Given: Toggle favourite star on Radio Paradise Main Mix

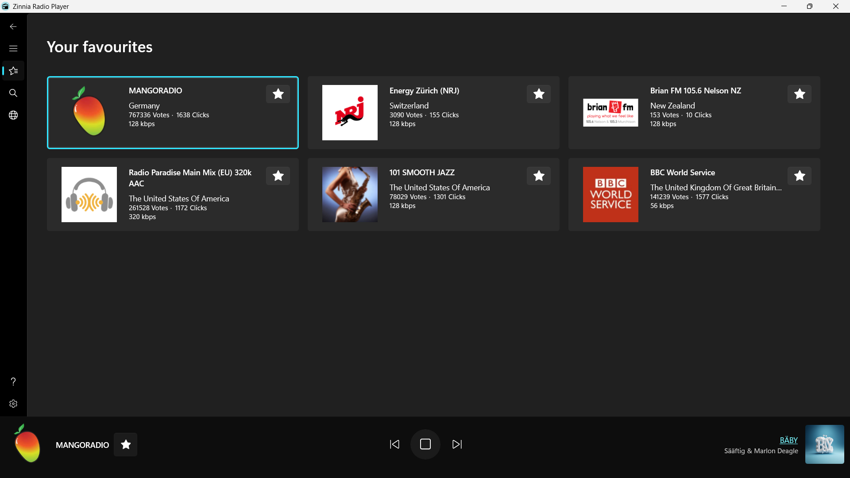Looking at the screenshot, I should click(278, 176).
